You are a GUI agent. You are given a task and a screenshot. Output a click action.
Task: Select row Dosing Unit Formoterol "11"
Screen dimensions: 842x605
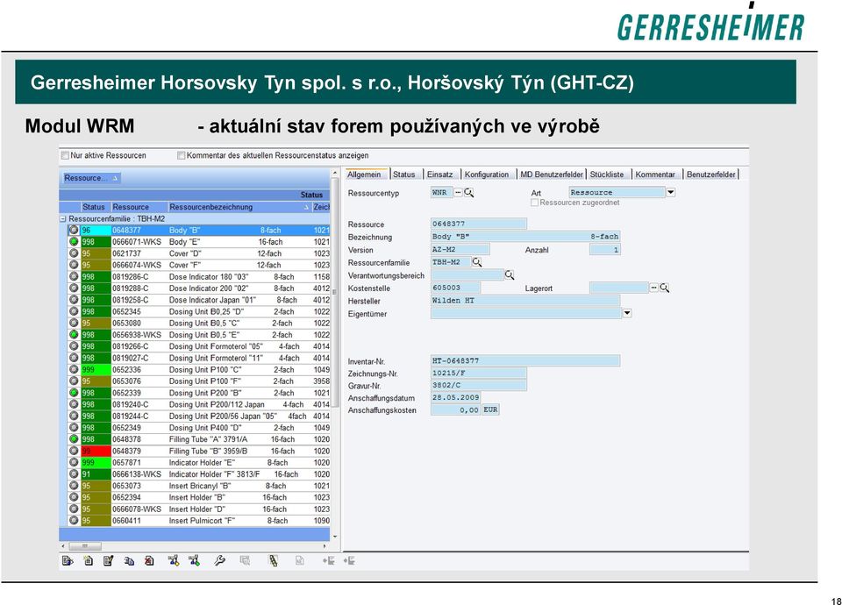pyautogui.click(x=199, y=358)
